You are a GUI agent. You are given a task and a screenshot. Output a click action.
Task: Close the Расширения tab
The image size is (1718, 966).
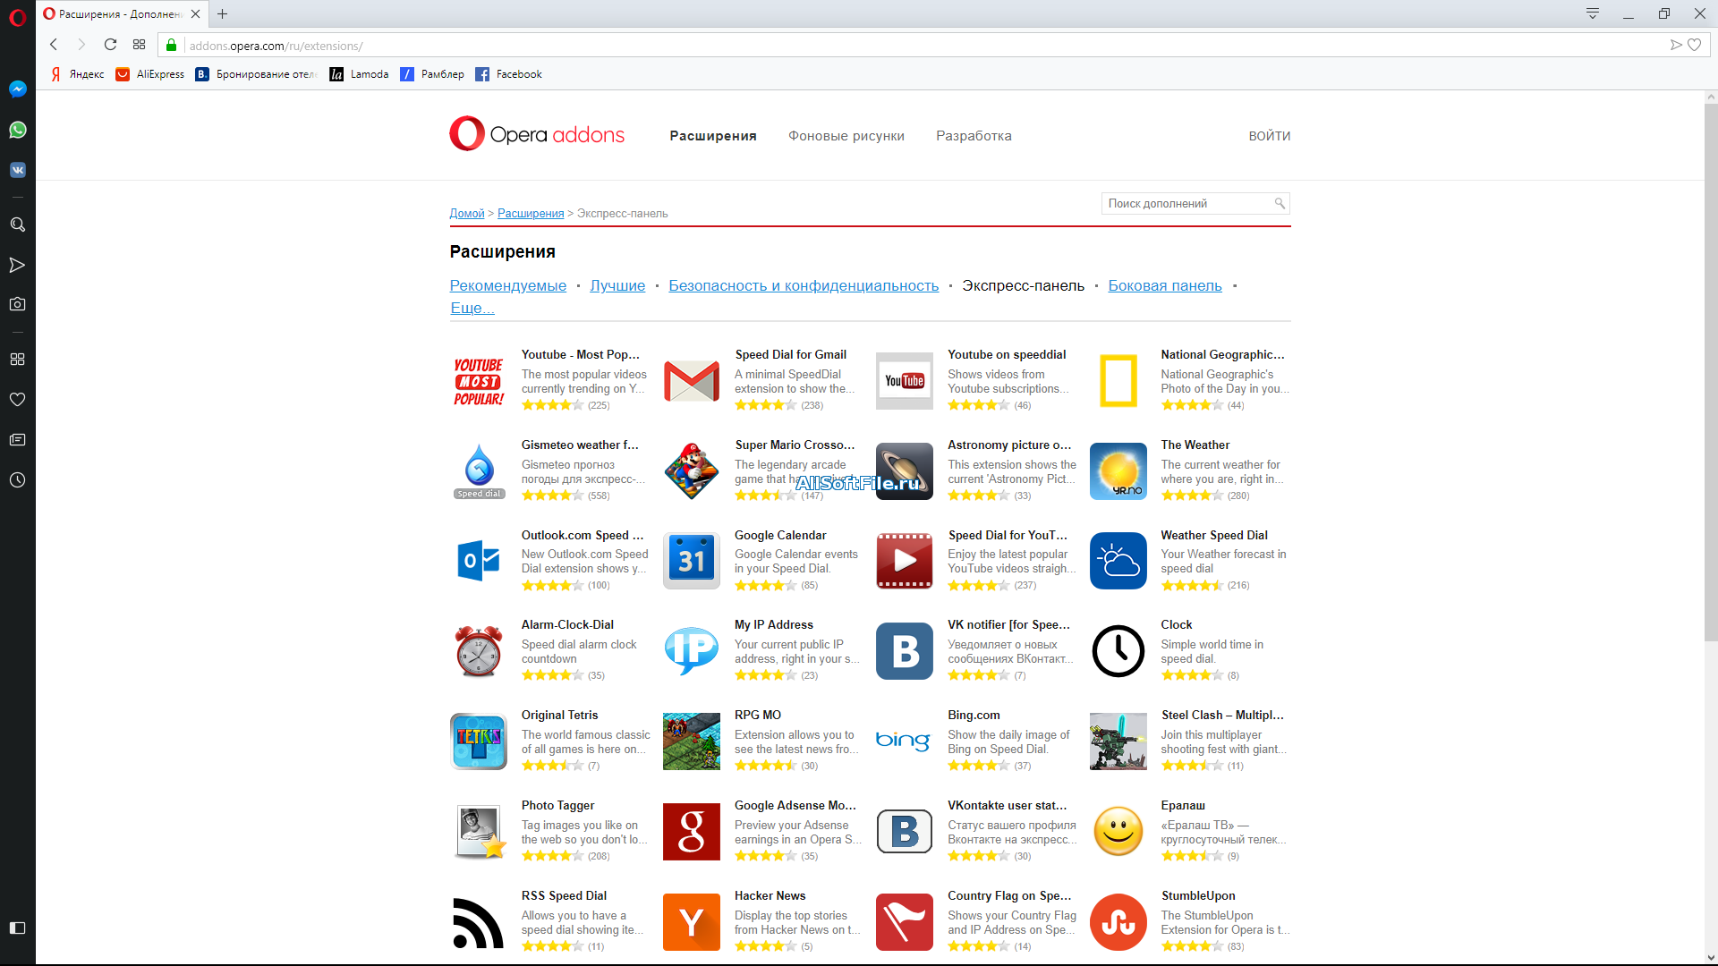pos(195,13)
